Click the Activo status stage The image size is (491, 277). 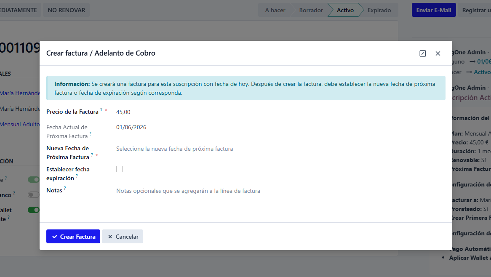[x=345, y=10]
